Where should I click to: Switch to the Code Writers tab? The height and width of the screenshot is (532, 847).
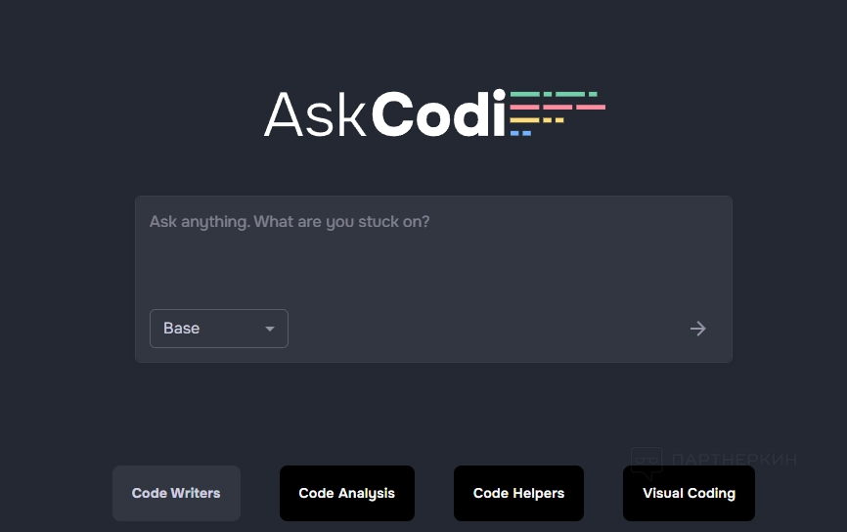tap(176, 493)
